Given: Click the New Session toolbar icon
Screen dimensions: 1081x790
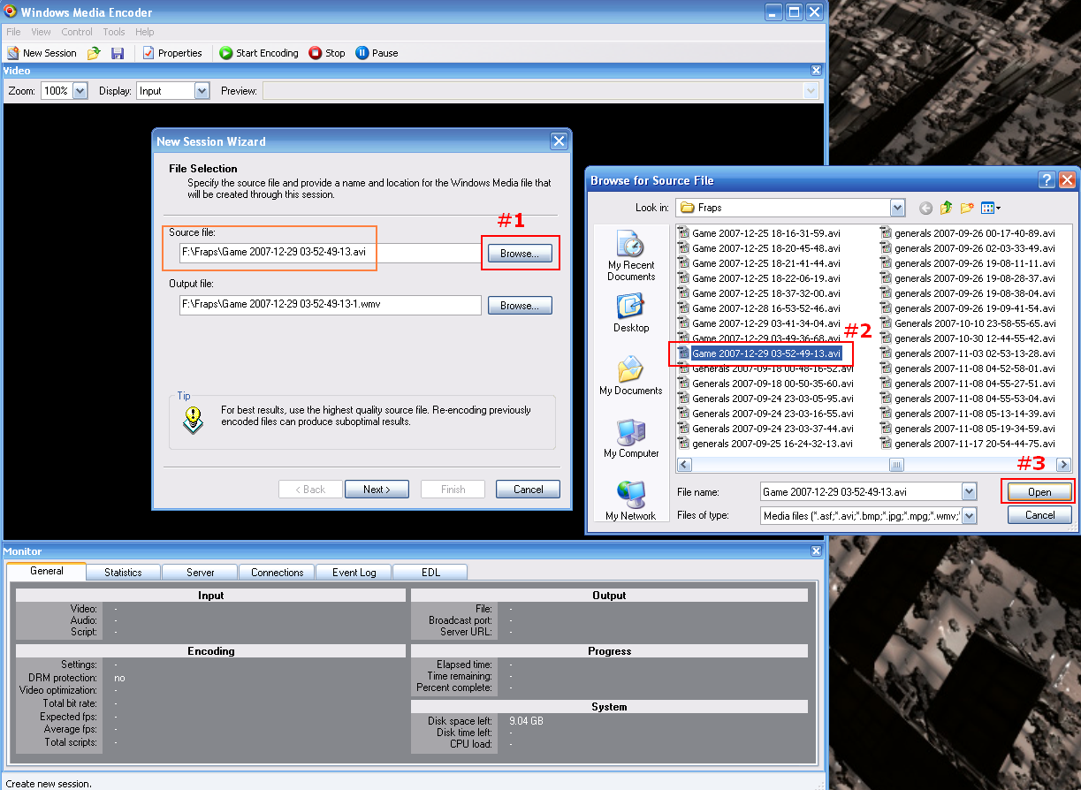Looking at the screenshot, I should click(42, 53).
